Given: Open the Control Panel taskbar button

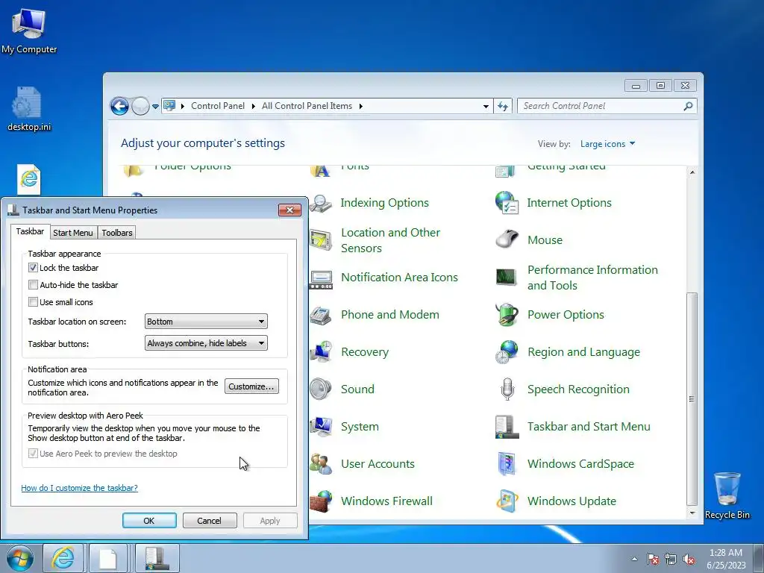Looking at the screenshot, I should coord(157,558).
